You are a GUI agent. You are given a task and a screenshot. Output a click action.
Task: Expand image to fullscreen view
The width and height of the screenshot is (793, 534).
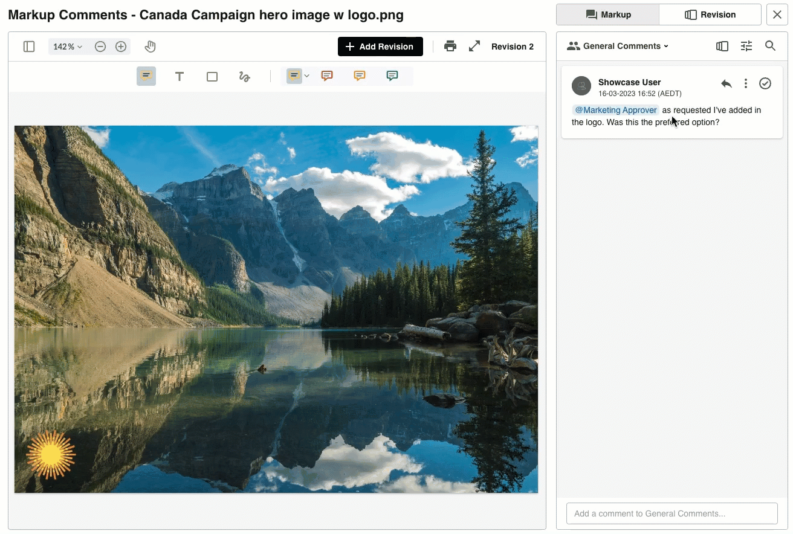click(474, 47)
